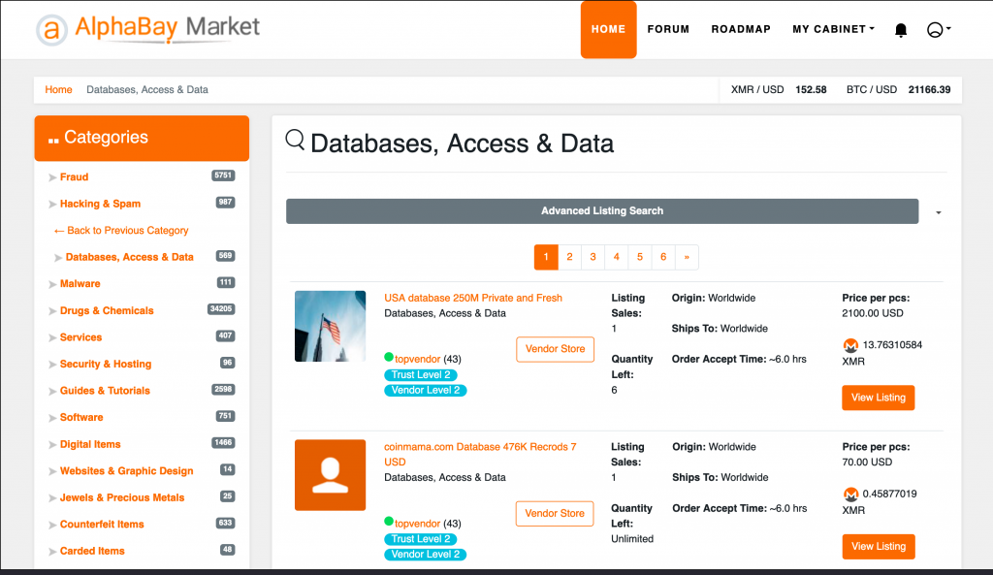Expand the Advanced Listing Search bar
This screenshot has width=993, height=575.
point(601,211)
